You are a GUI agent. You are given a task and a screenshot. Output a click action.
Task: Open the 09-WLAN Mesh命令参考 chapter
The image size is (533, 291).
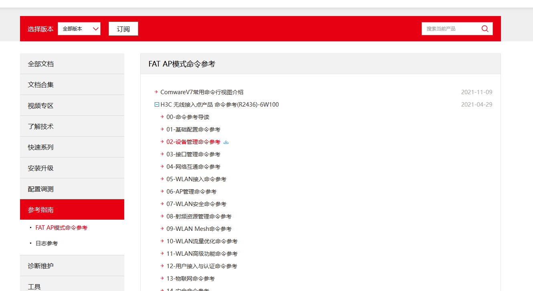199,229
